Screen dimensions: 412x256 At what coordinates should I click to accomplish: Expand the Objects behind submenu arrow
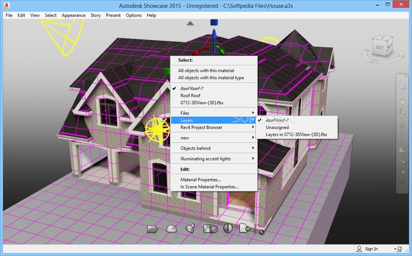(253, 148)
